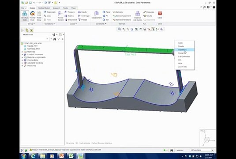Expand the Measures tree node
The width and height of the screenshot is (236, 159).
[22, 66]
